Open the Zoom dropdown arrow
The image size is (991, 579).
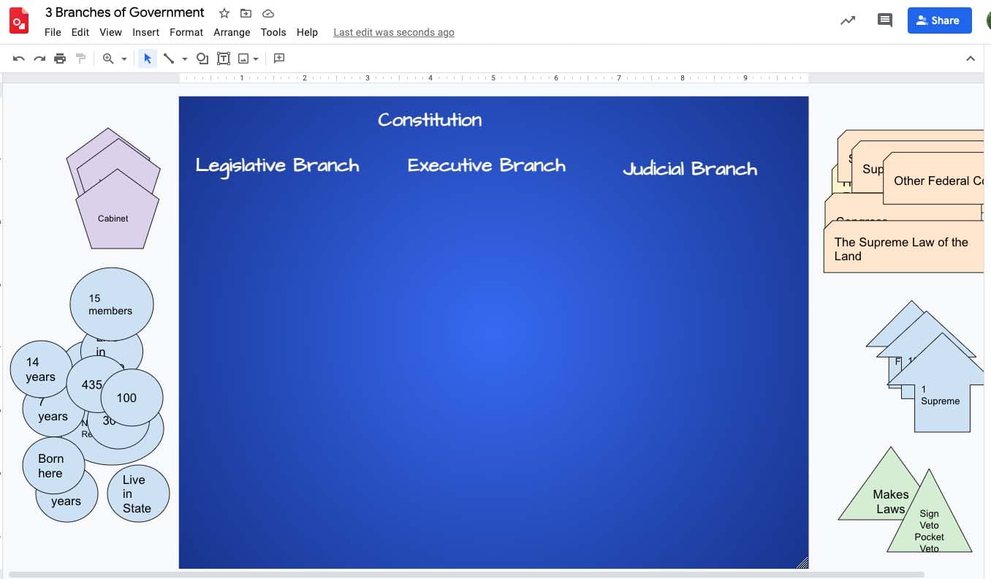pos(124,59)
